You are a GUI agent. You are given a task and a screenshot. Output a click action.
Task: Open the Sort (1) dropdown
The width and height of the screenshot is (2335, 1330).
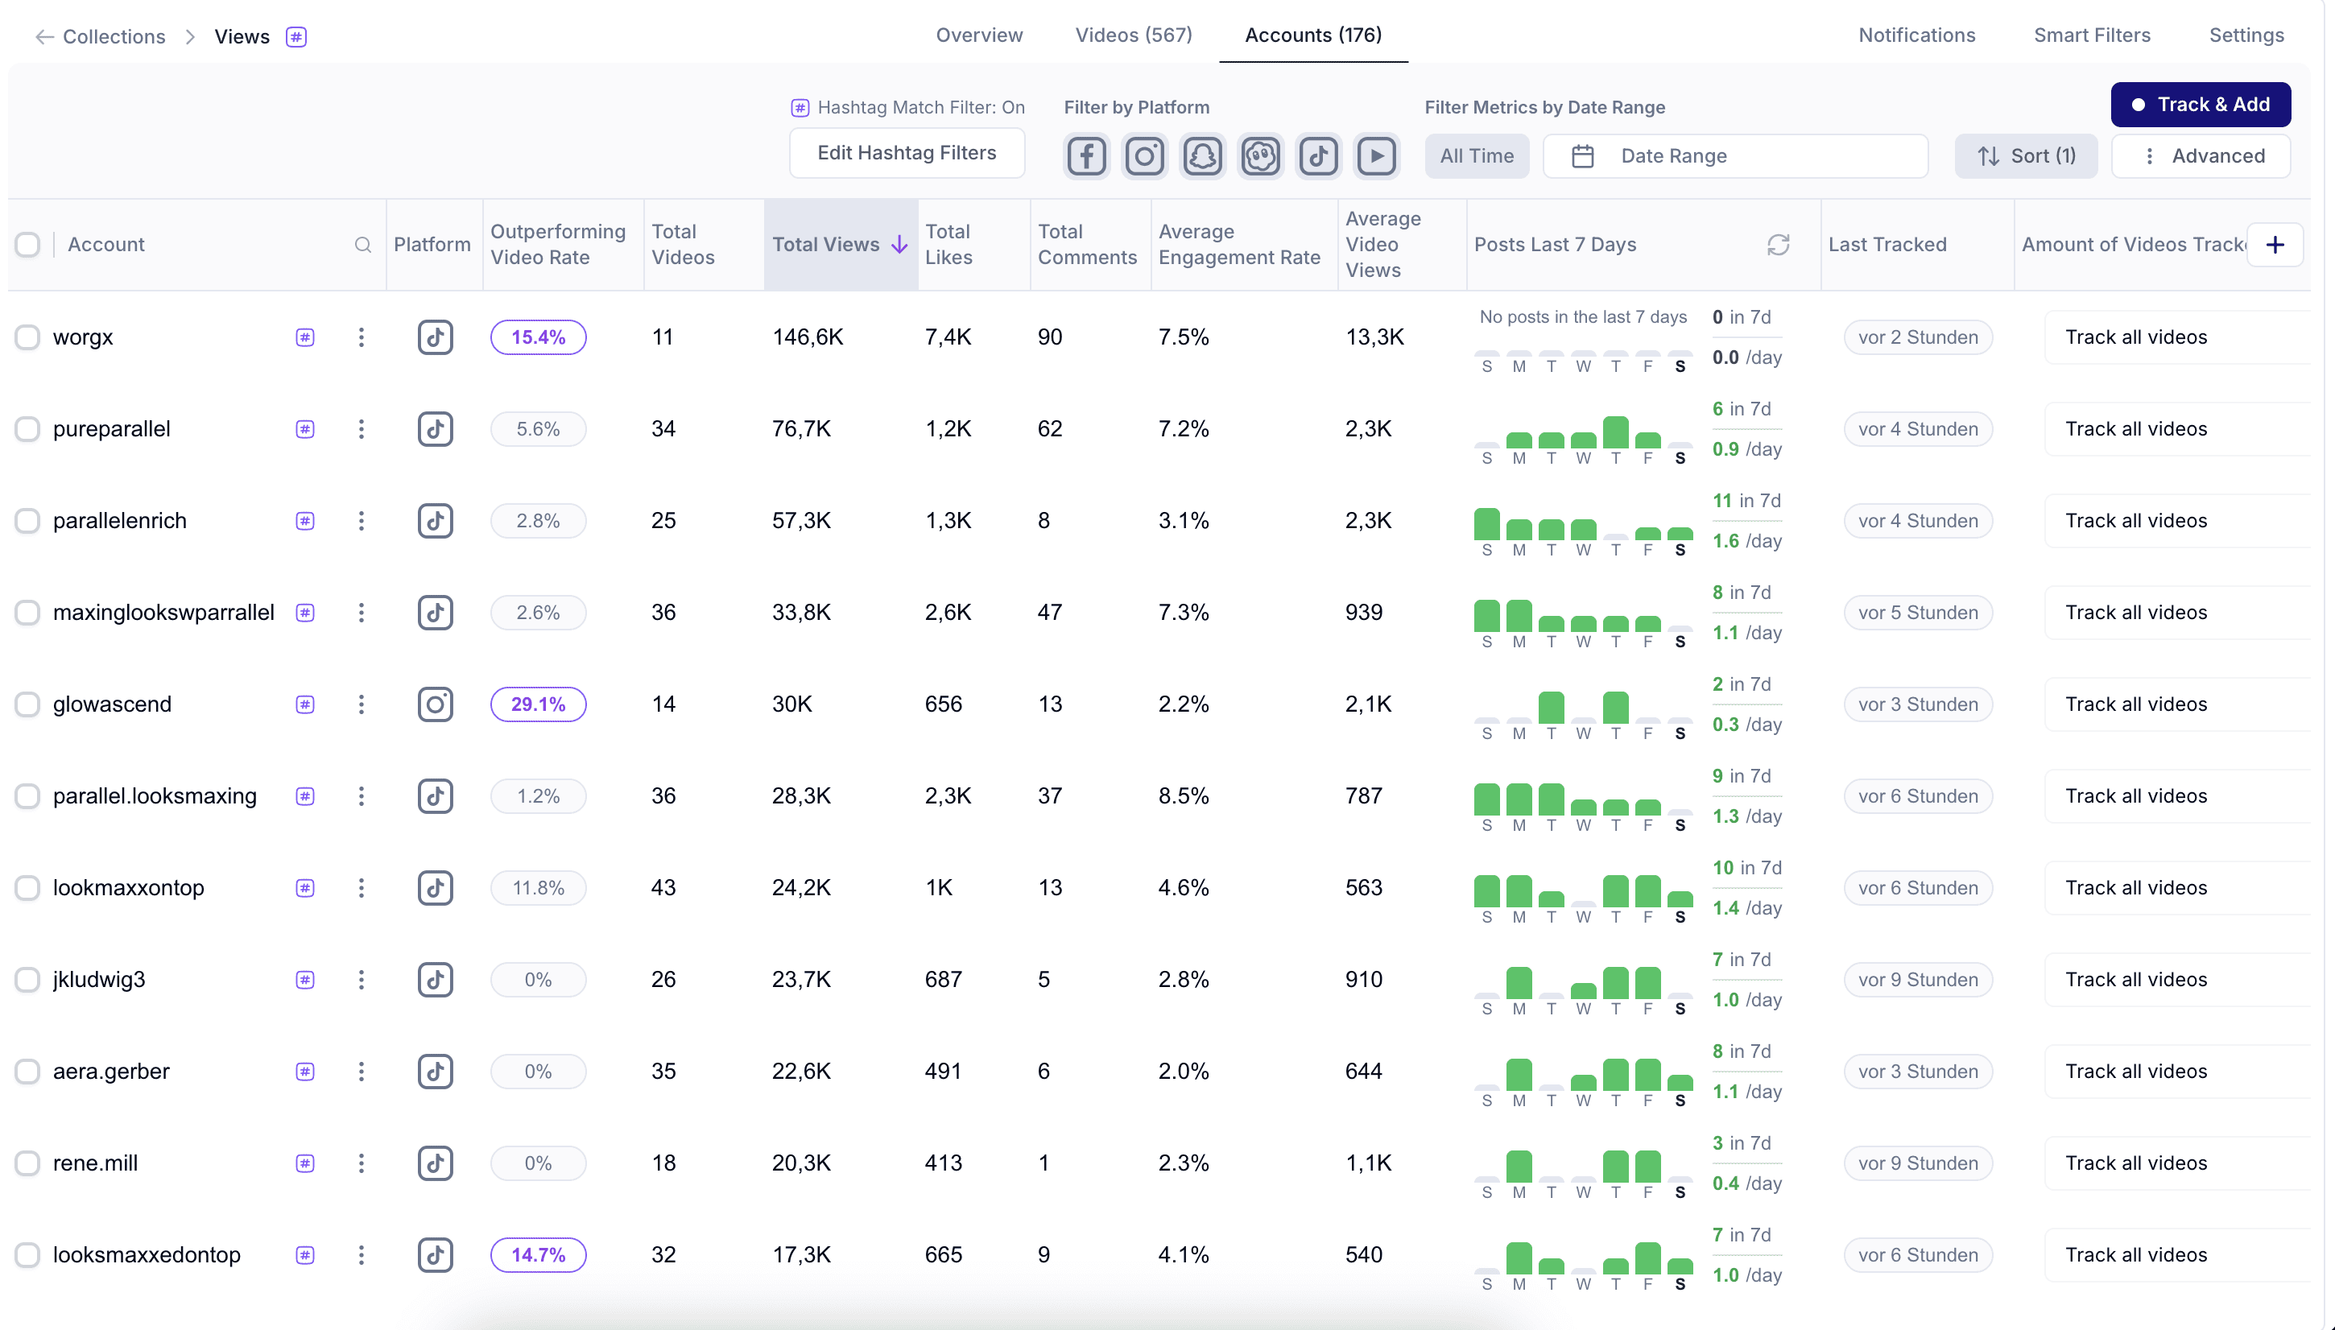2025,156
